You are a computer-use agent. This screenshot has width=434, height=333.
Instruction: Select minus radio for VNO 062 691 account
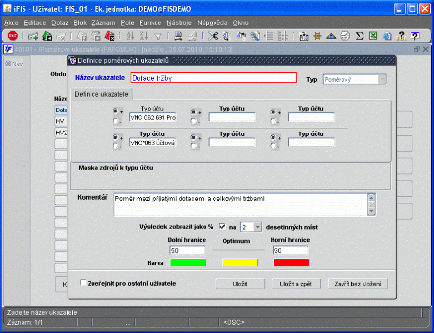pos(116,121)
